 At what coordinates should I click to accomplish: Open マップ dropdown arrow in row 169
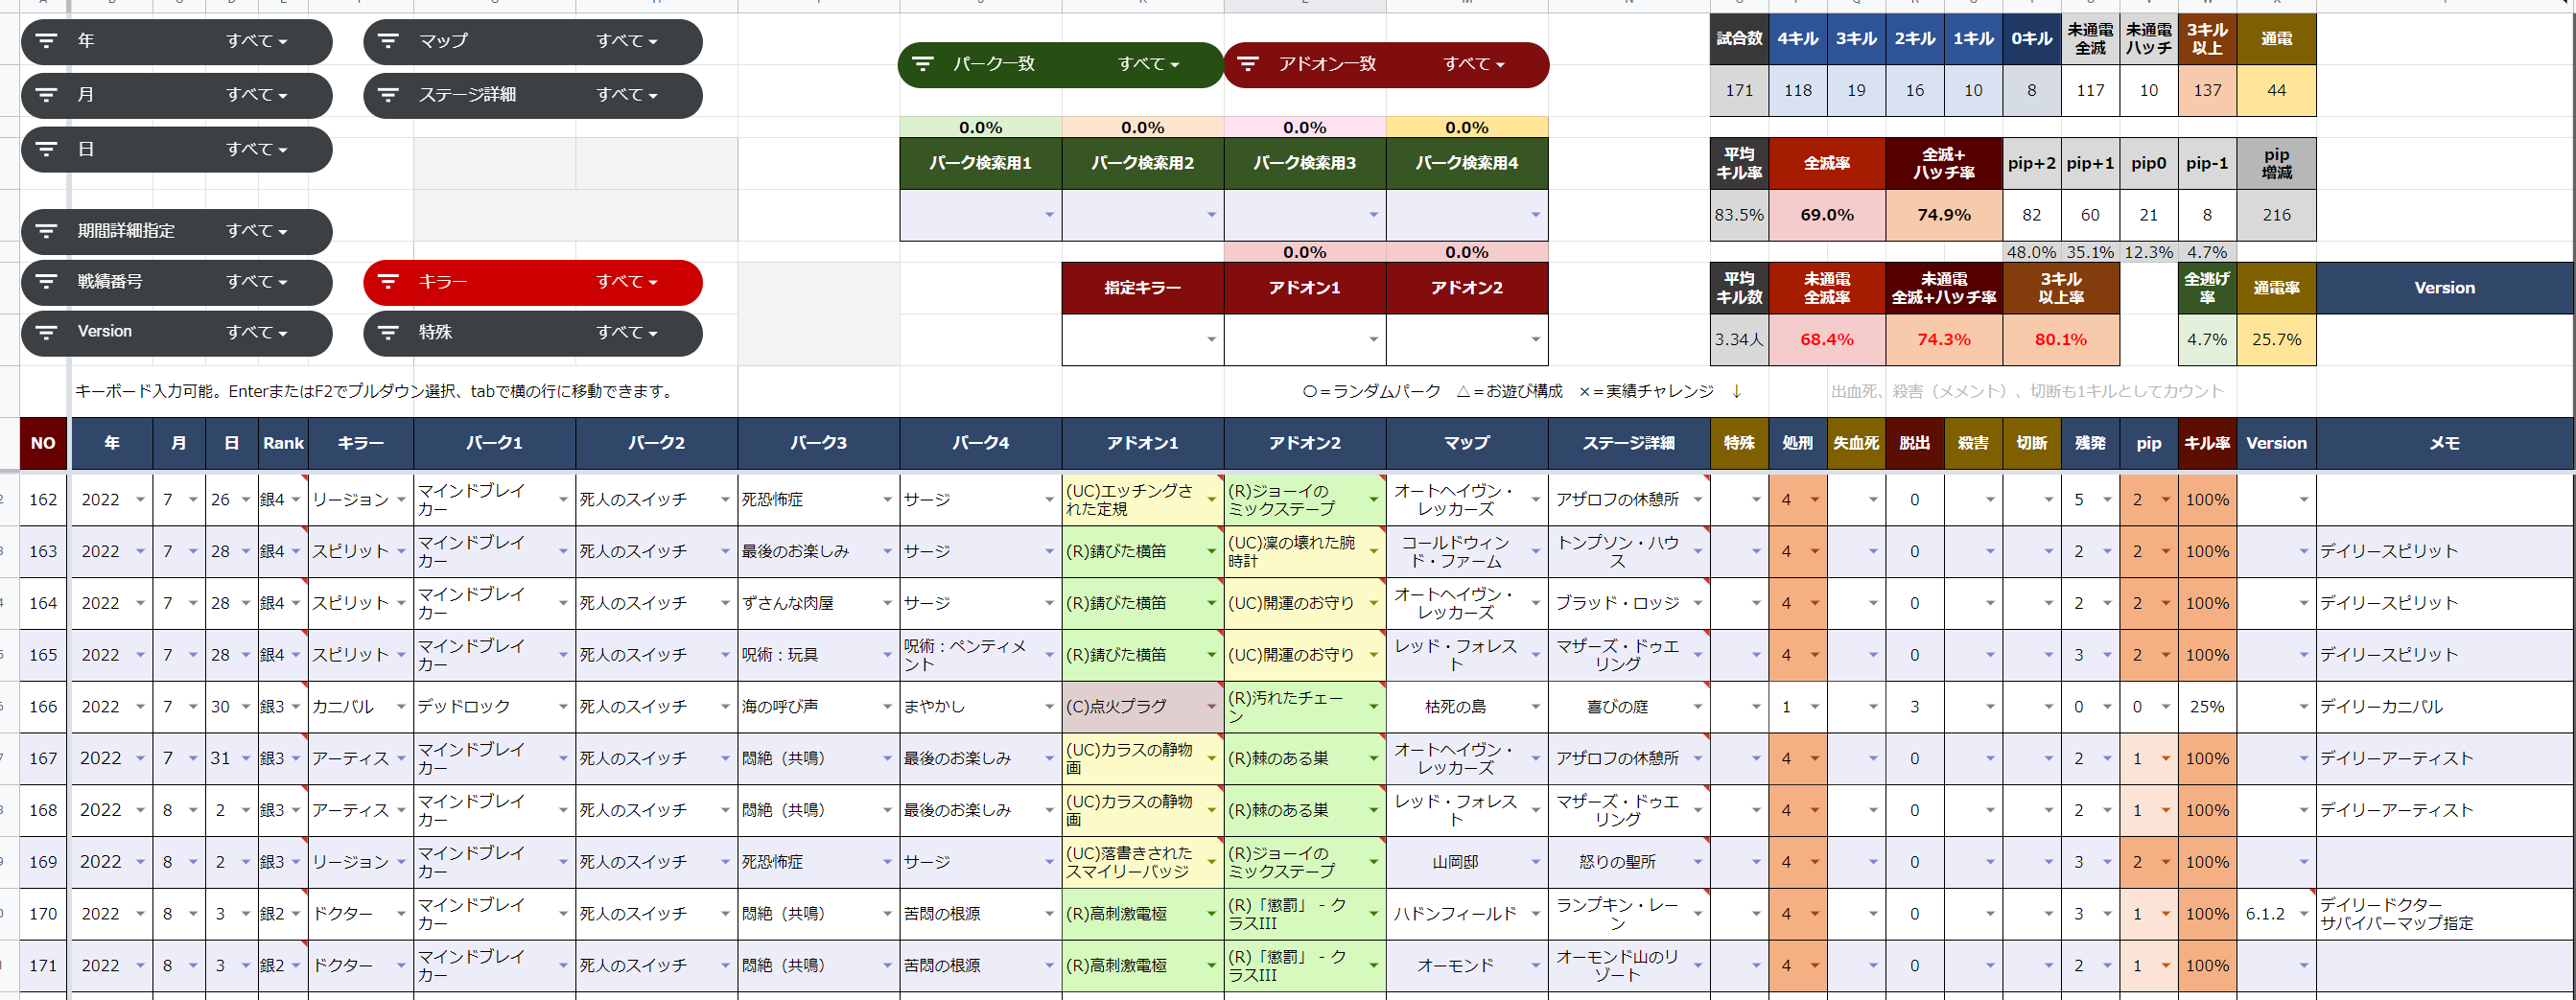pos(1535,862)
